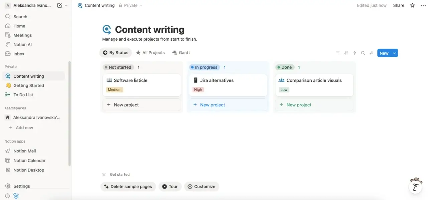Viewport: 428px width, 200px height.
Task: Open the sort options icon
Action: coord(346,53)
